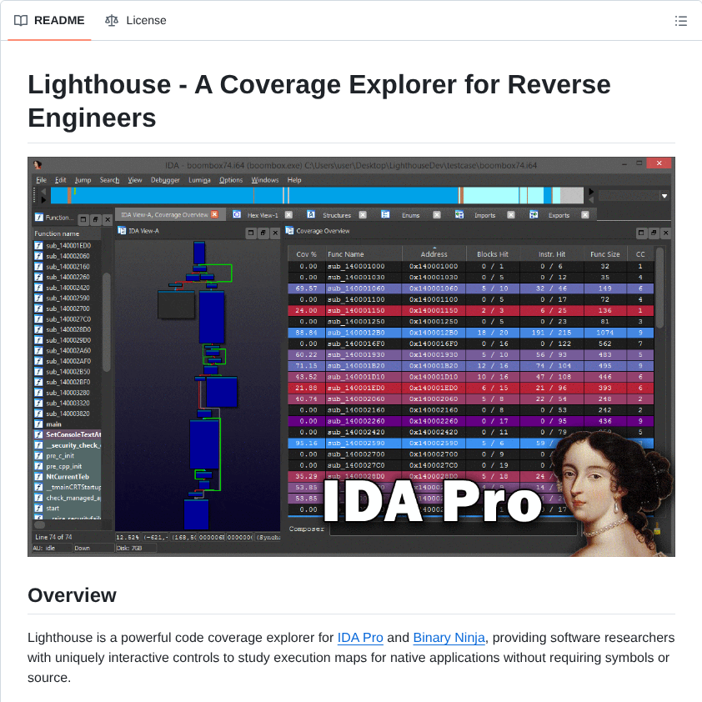Image resolution: width=702 pixels, height=702 pixels.
Task: Open the IDA Pro hyperlink
Action: click(360, 638)
